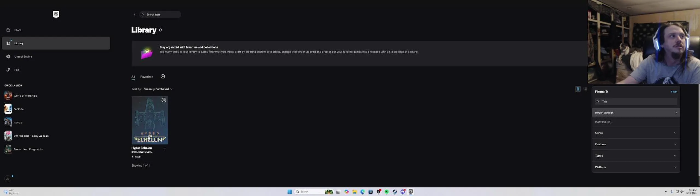Refresh the Library with the sync icon
The width and height of the screenshot is (700, 196).
pyautogui.click(x=161, y=30)
